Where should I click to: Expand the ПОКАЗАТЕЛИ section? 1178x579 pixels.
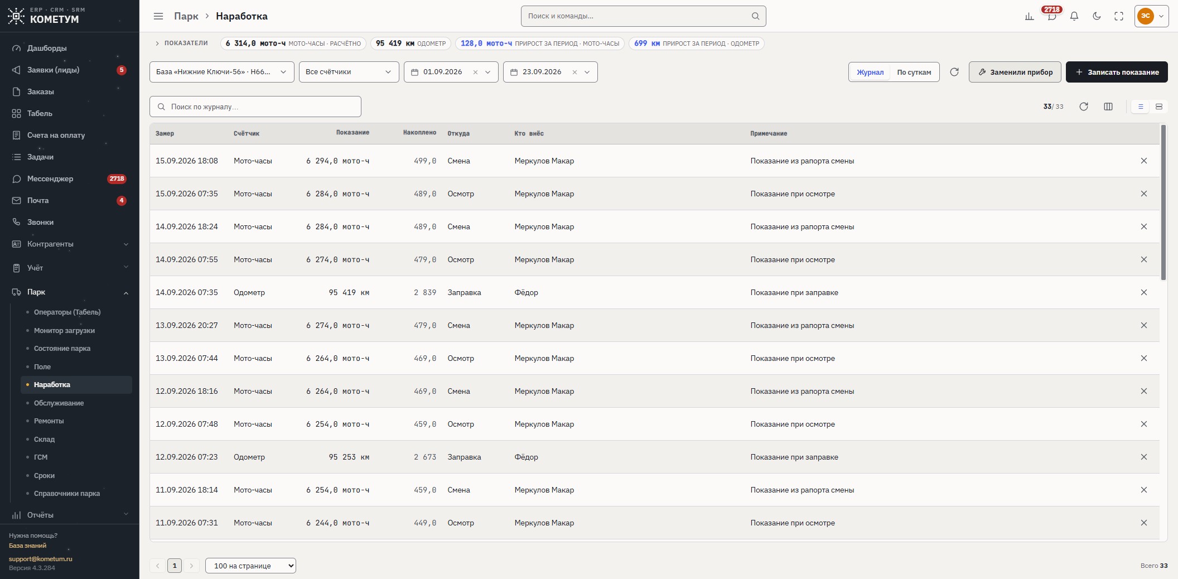click(x=182, y=43)
